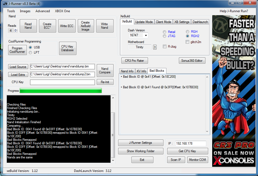Switch to the Bad Blocks tab
258x176 pixels.
(x=157, y=71)
